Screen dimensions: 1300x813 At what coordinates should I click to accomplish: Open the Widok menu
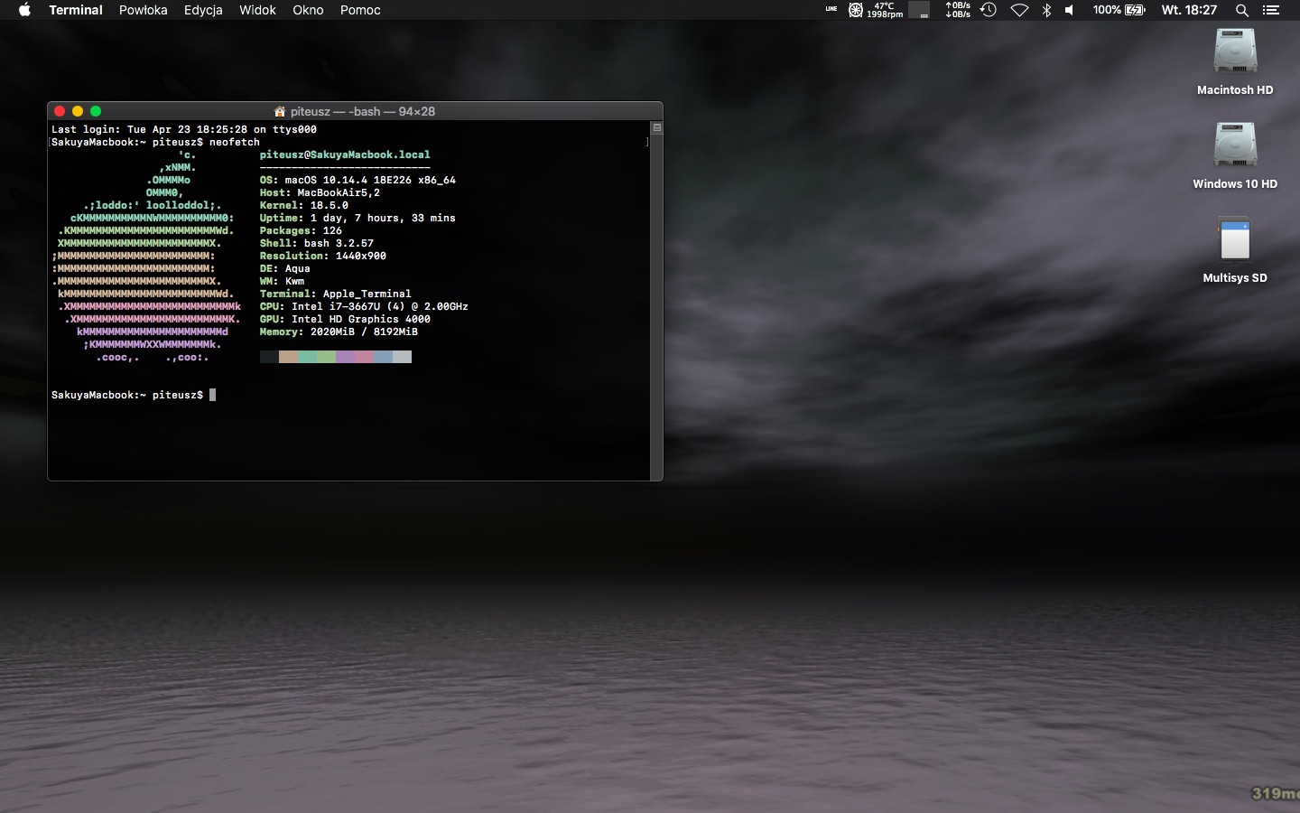(257, 10)
